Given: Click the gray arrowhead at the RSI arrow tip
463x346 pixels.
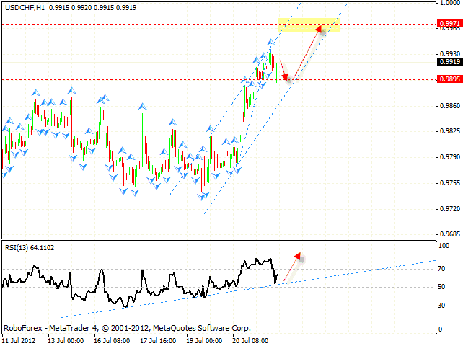Looking at the screenshot, I should (298, 257).
